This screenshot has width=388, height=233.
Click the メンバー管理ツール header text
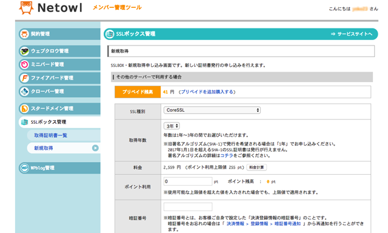(117, 8)
